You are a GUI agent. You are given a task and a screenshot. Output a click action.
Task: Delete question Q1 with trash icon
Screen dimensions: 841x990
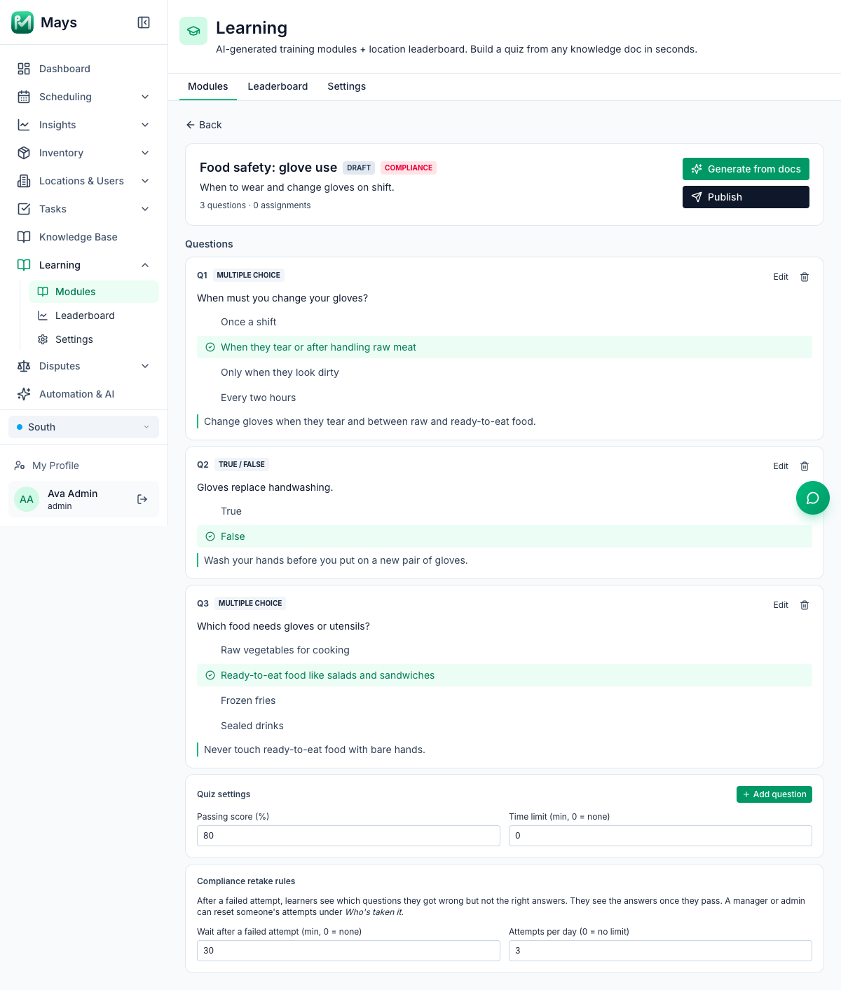click(805, 277)
